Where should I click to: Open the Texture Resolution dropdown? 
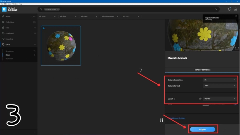220,80
